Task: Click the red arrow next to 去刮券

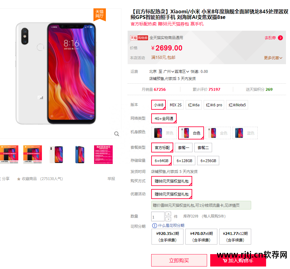Action: pos(280,38)
